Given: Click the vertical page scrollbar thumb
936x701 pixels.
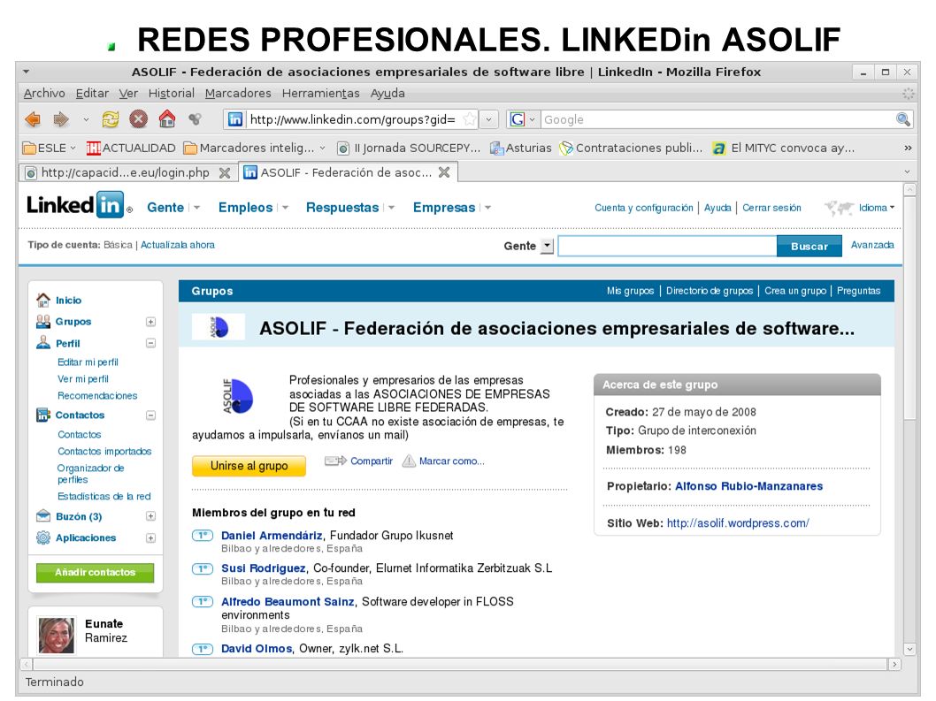Looking at the screenshot, I should tap(909, 308).
